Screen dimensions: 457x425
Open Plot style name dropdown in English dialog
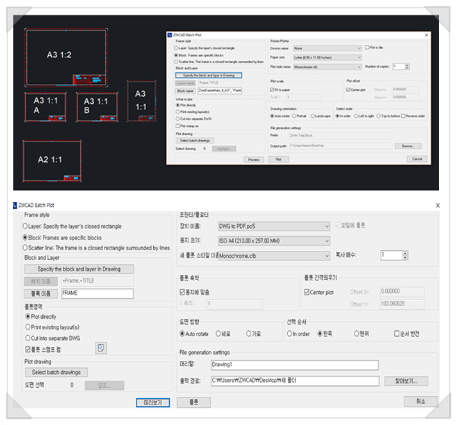point(328,67)
